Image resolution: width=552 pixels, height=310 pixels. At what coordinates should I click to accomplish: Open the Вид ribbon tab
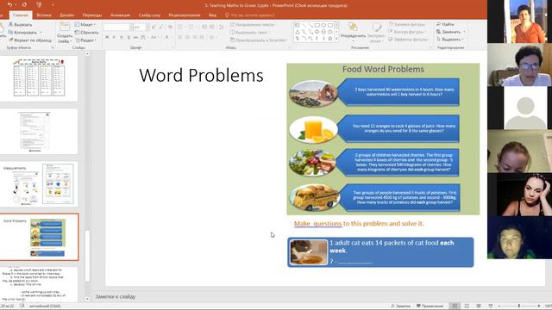pos(212,15)
